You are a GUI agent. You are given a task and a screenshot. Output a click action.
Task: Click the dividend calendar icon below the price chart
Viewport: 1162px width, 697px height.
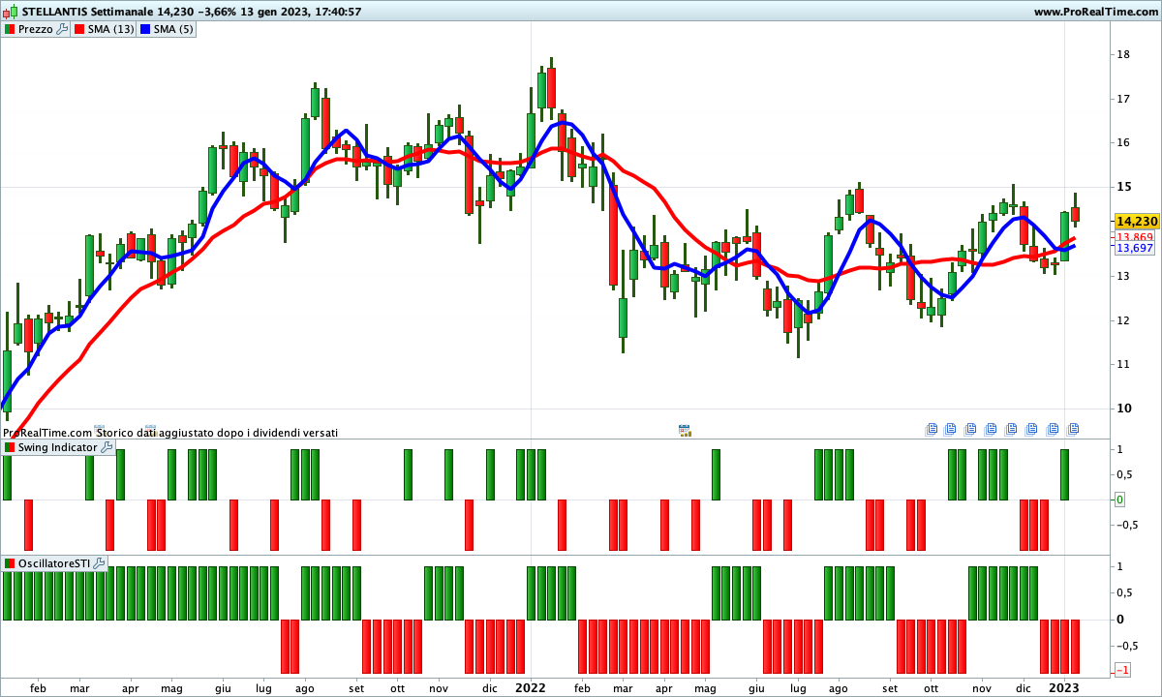(x=685, y=430)
